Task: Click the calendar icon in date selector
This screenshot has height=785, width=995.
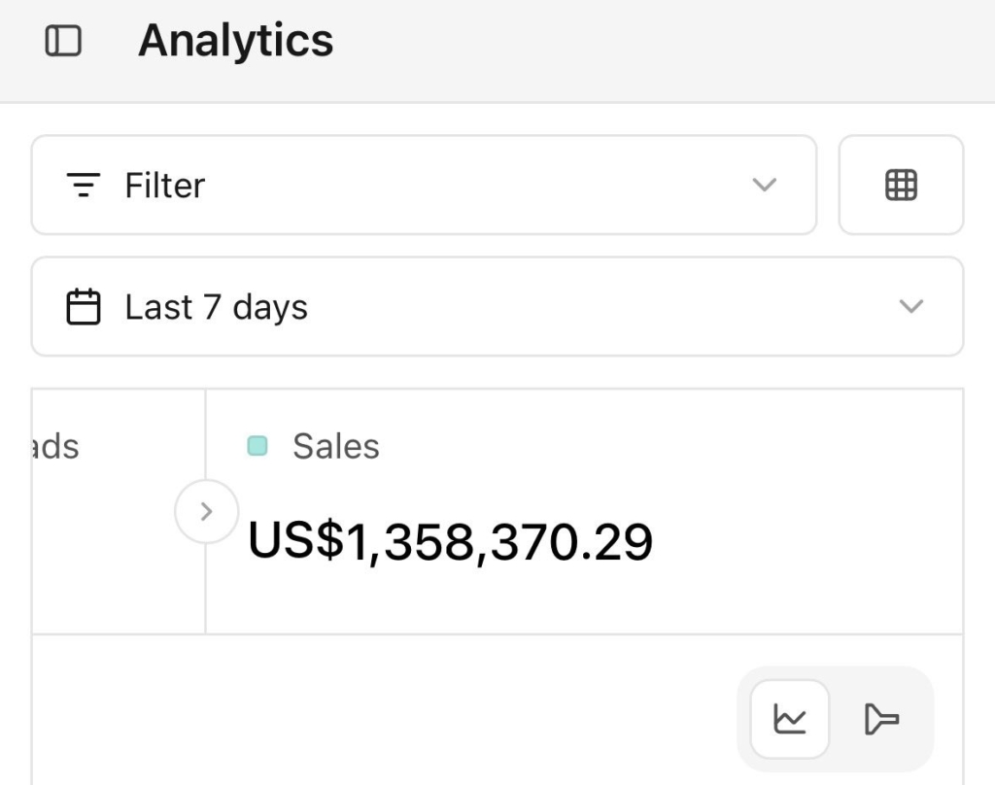Action: pos(84,307)
